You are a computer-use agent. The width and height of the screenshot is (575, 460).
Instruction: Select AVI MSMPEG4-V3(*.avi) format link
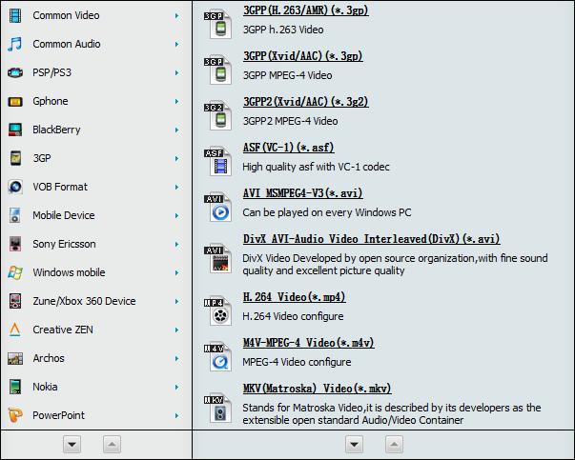pos(303,193)
